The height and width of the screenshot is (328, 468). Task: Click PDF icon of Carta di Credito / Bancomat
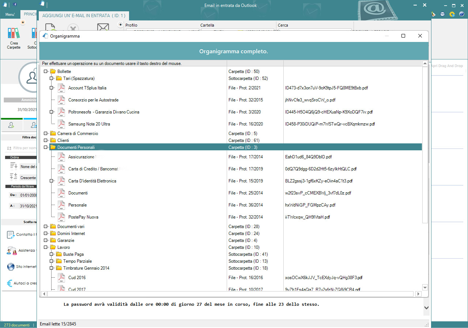point(61,169)
